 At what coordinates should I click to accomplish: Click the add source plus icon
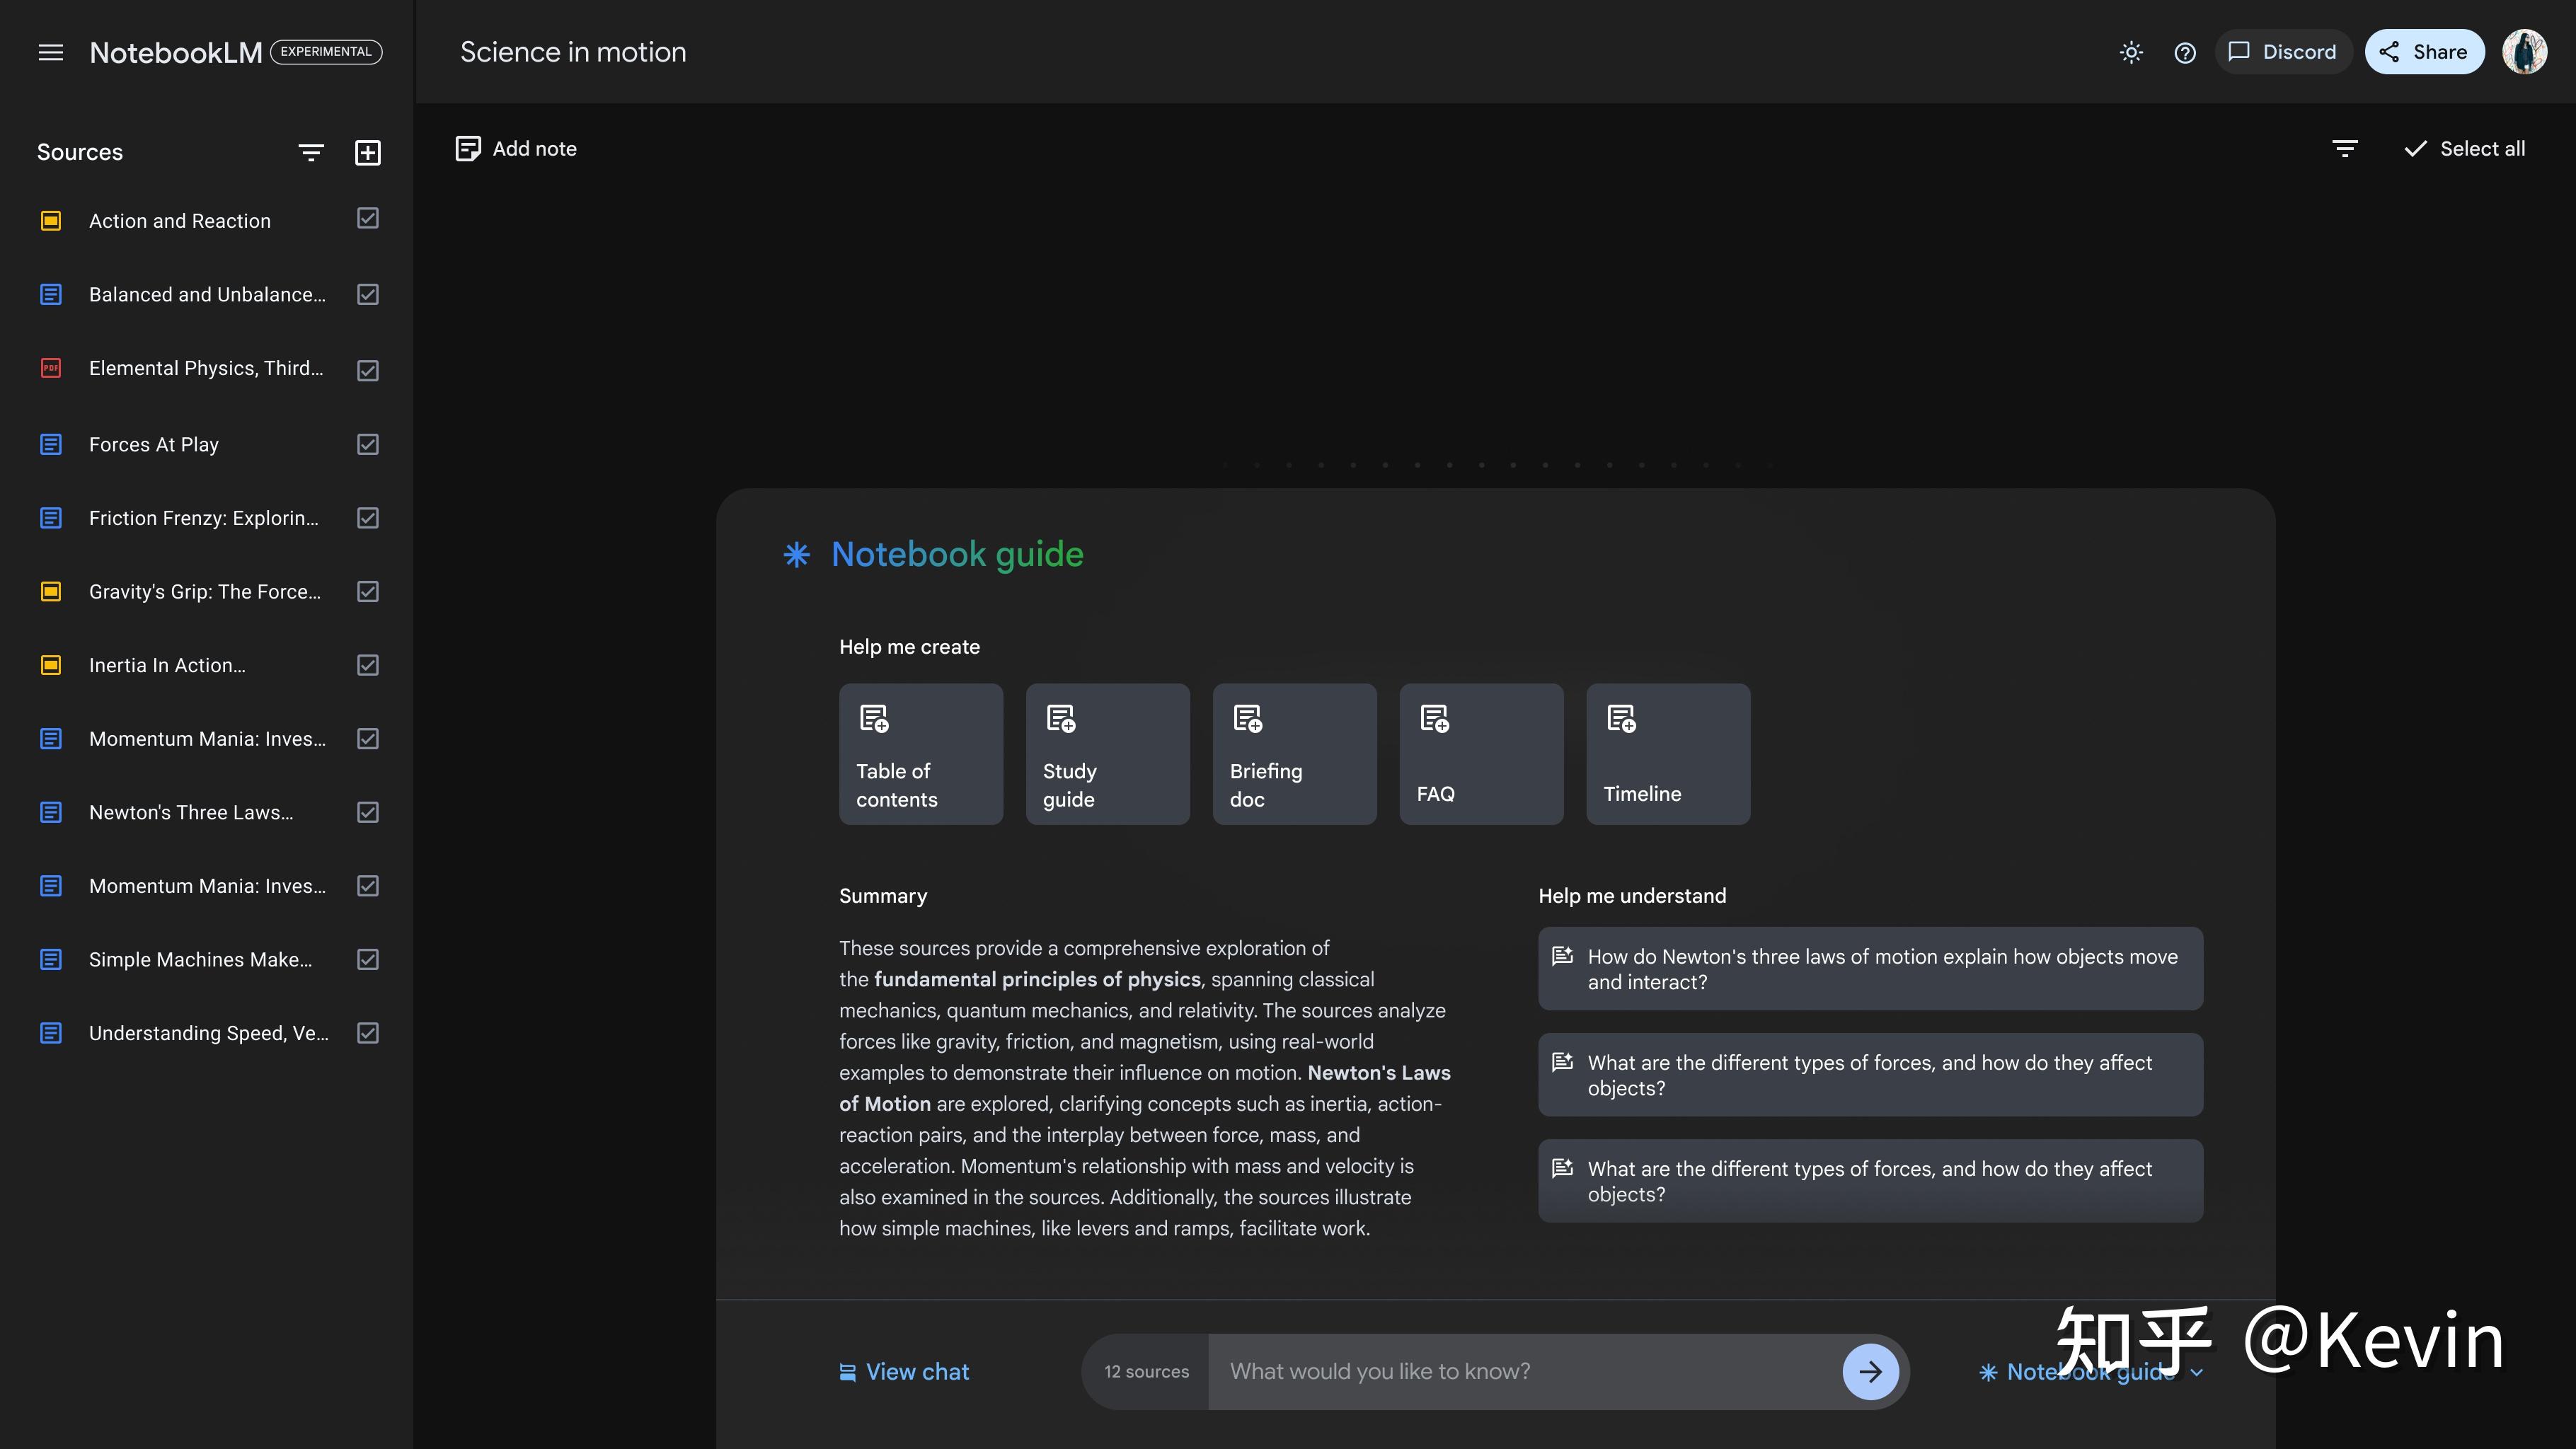(x=368, y=152)
